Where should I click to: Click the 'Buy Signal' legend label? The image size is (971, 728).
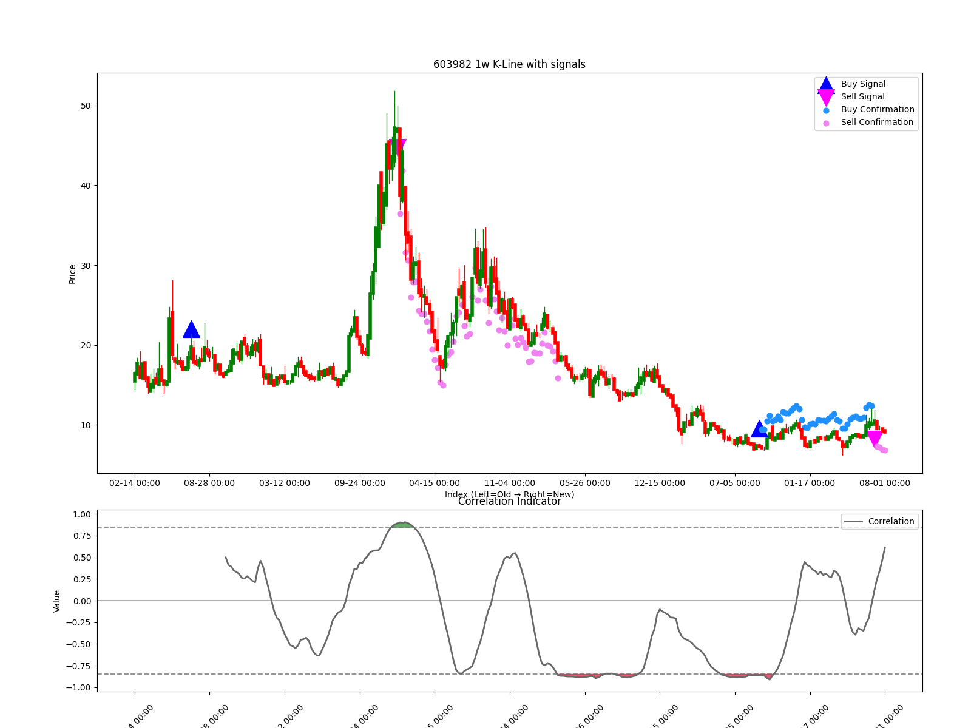coord(863,84)
